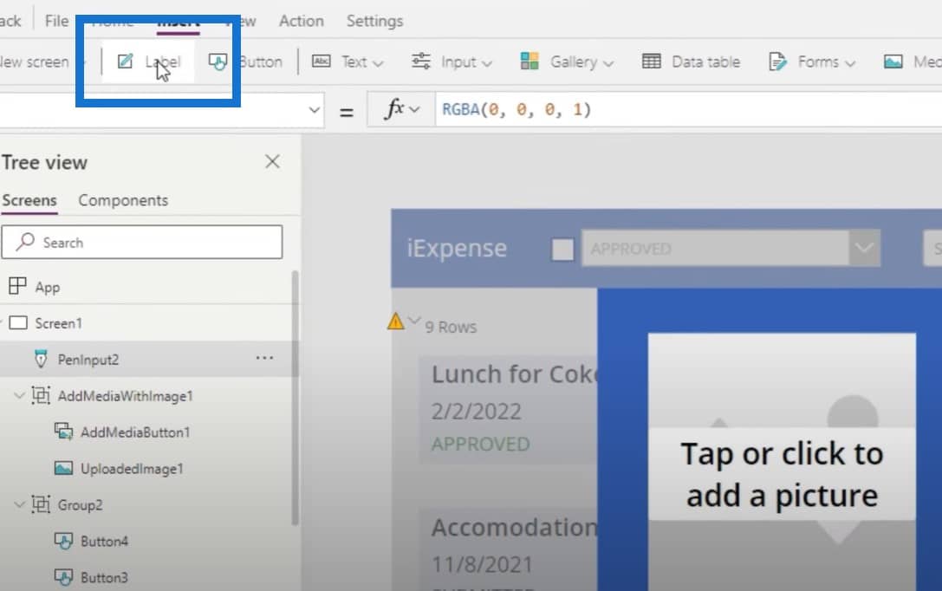Viewport: 942px width, 591px height.
Task: Open the Text controls dropdown
Action: coord(348,62)
